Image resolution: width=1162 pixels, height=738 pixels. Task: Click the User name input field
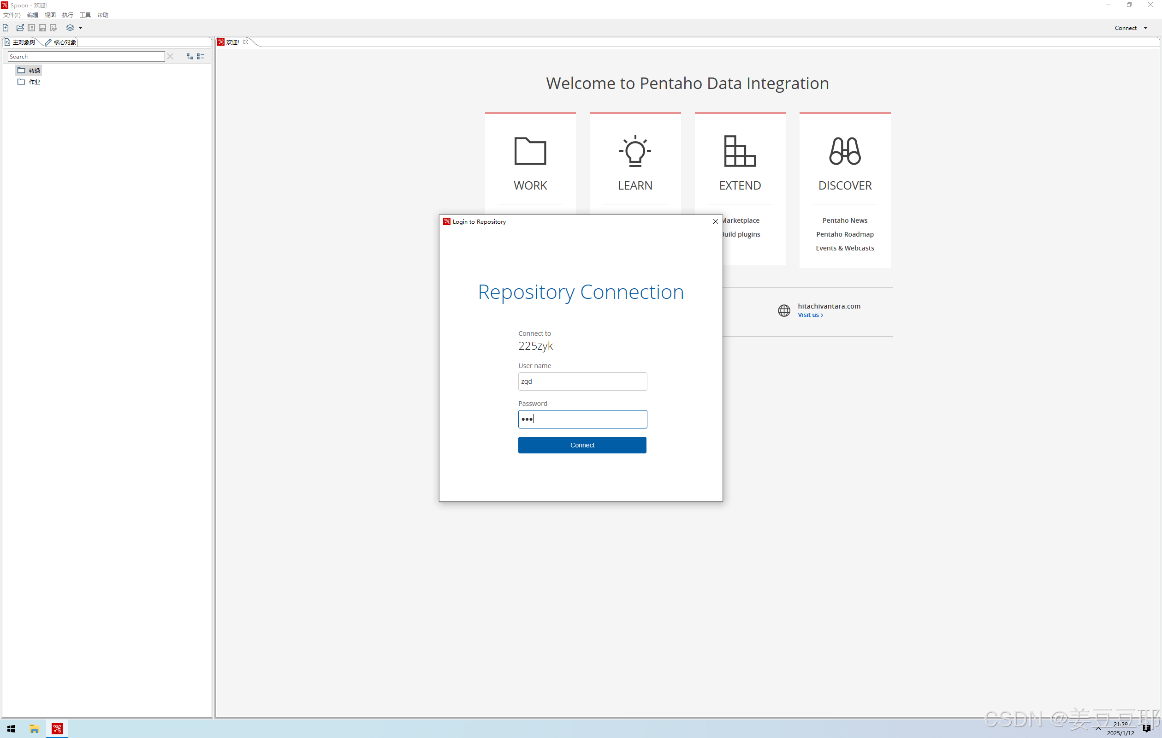(582, 381)
